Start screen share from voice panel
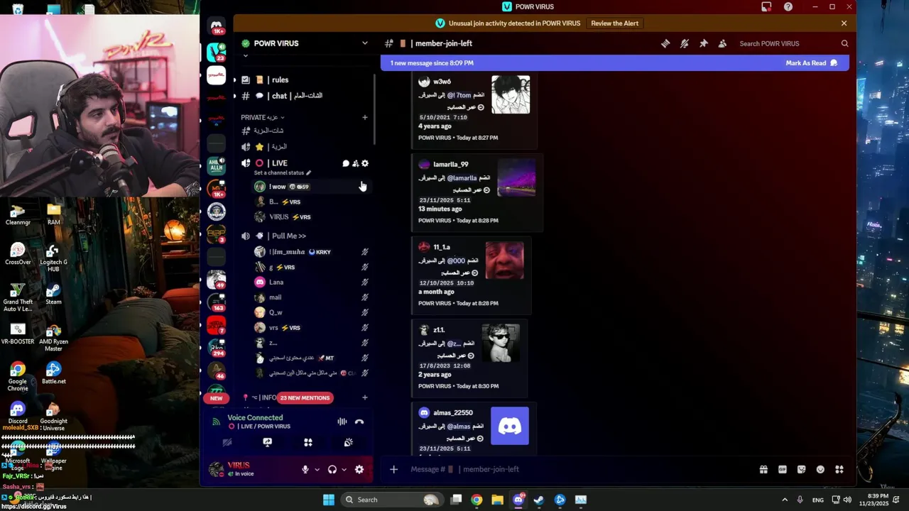 pos(268,442)
